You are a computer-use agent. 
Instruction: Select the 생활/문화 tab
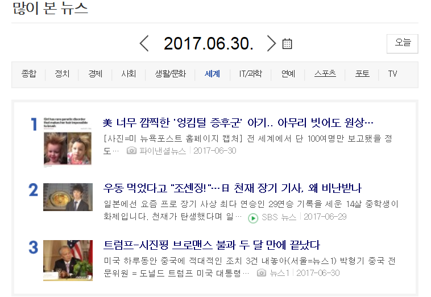tap(171, 74)
